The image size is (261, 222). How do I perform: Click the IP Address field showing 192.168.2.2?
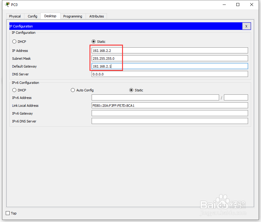coord(170,50)
